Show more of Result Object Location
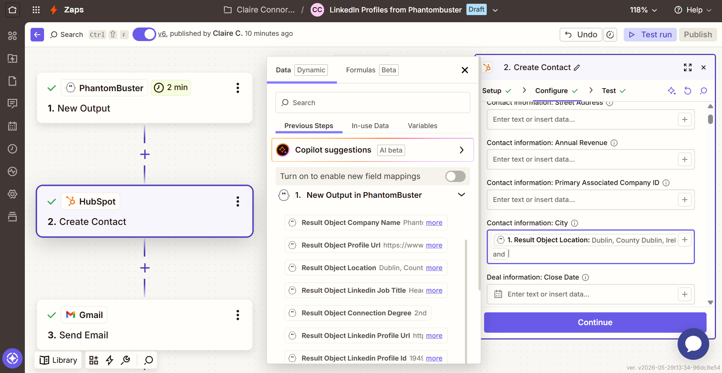 pyautogui.click(x=434, y=268)
